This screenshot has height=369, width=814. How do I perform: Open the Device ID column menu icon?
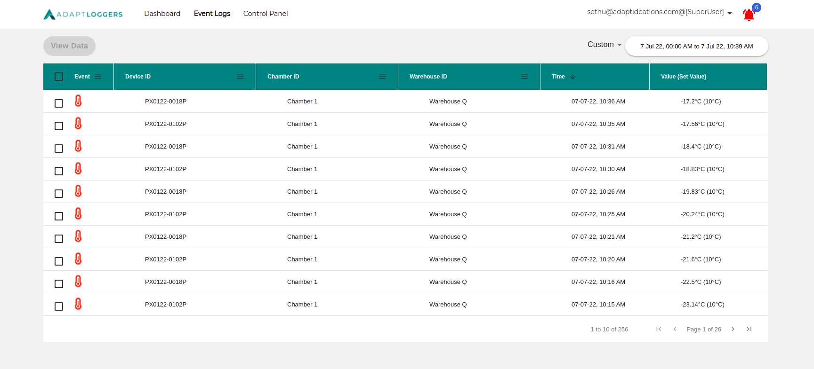(240, 77)
